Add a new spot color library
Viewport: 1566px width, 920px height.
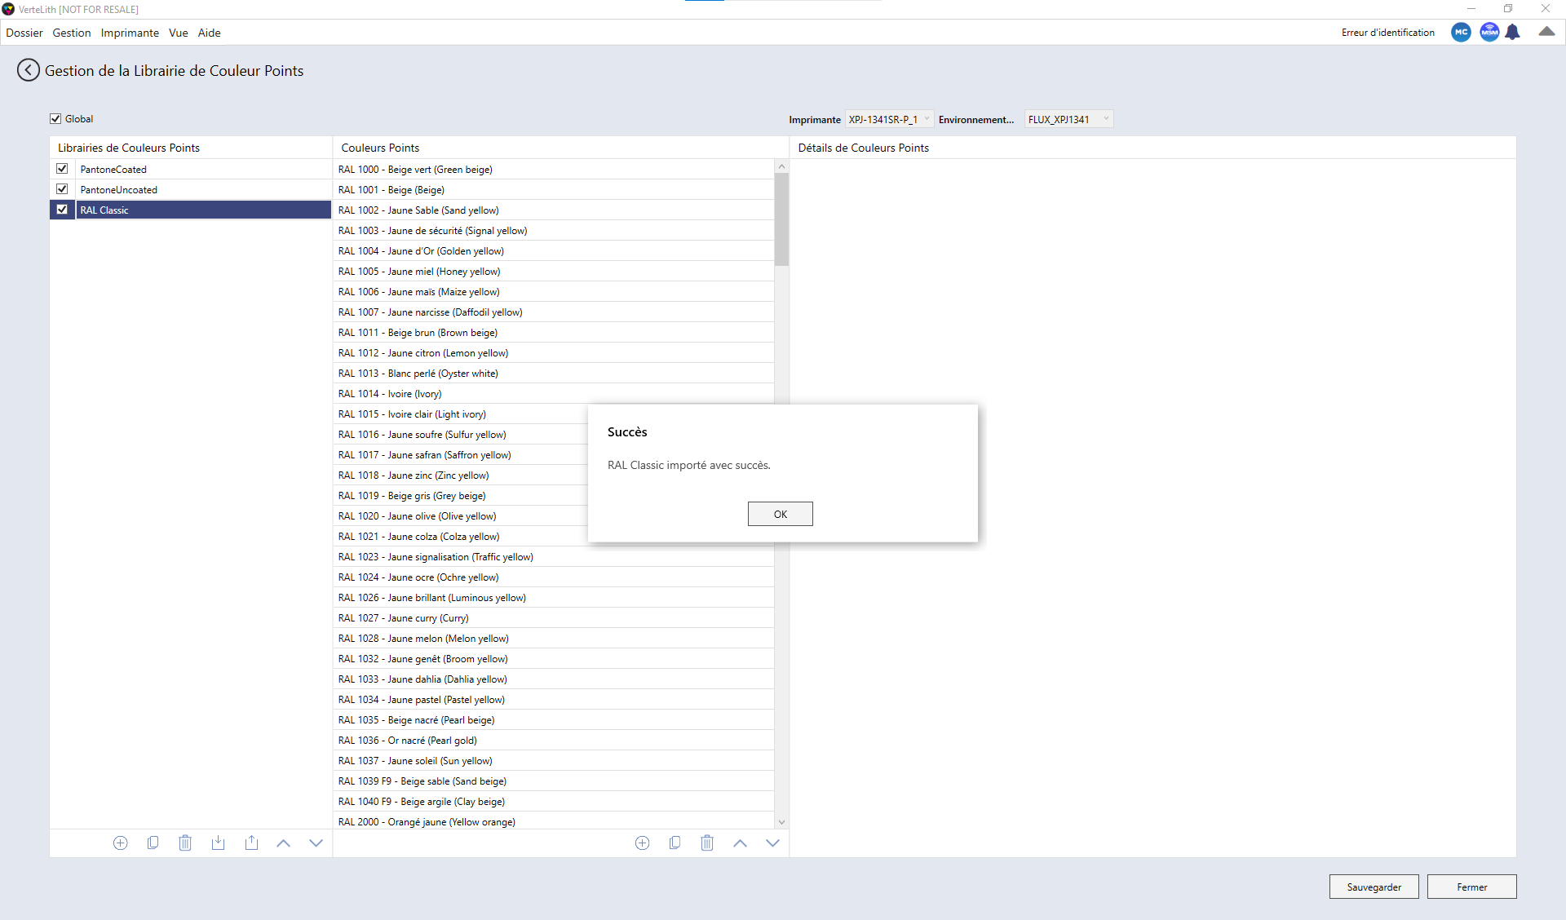(x=120, y=843)
